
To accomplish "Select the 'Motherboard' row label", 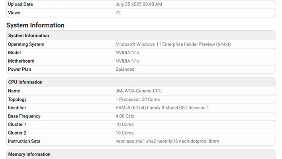I will pyautogui.click(x=21, y=61).
